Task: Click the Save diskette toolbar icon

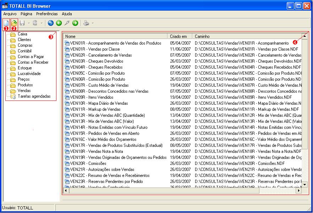Action: (22, 23)
